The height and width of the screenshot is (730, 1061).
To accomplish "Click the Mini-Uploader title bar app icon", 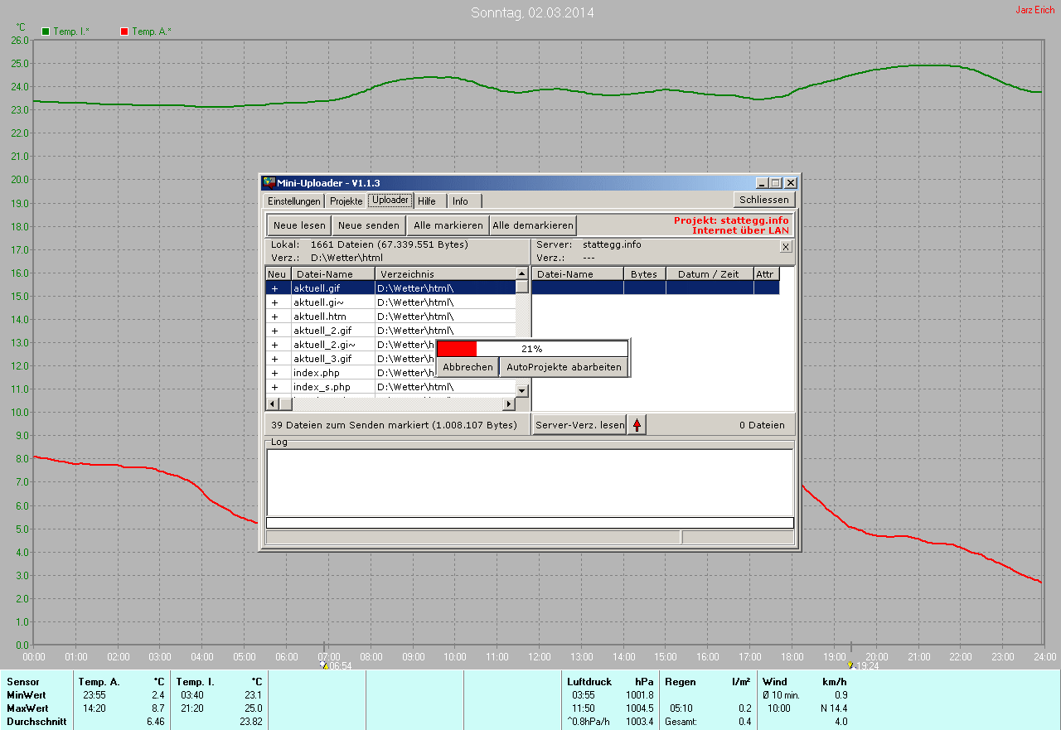I will point(269,183).
